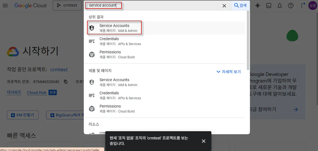Choose Credentials under 제품 및 페이지

coord(164,95)
